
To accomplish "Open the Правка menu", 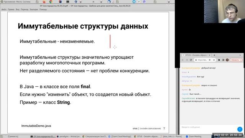I will click(11, 9).
